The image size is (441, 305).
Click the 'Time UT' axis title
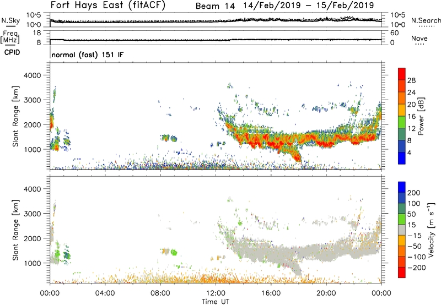[216, 302]
